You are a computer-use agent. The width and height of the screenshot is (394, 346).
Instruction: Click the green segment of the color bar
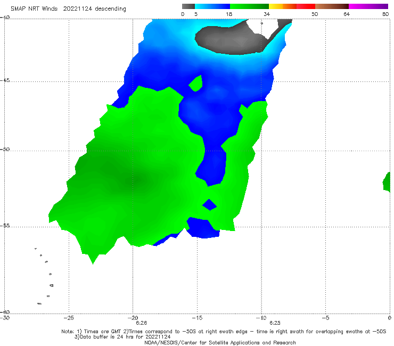[x=249, y=6]
